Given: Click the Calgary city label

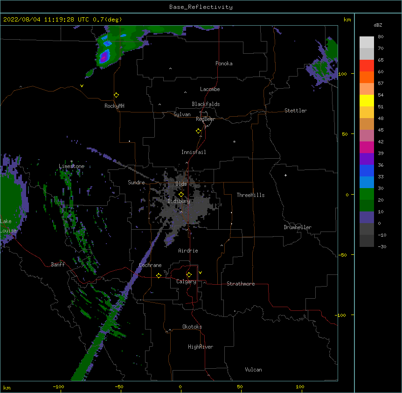Looking at the screenshot, I should (186, 281).
